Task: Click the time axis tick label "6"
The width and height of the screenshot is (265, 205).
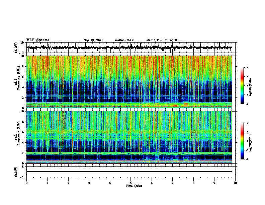Action: 152,183
